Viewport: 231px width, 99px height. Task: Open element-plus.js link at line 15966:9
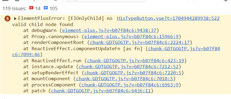131,36
